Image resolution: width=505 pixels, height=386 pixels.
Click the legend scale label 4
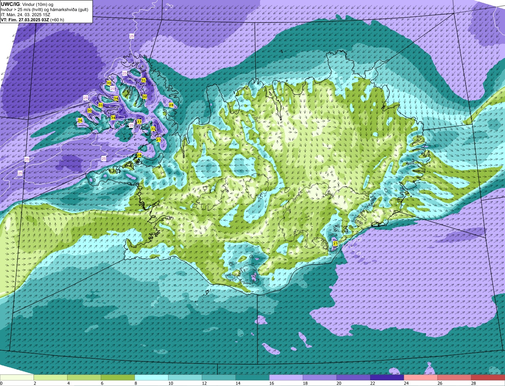click(68, 383)
